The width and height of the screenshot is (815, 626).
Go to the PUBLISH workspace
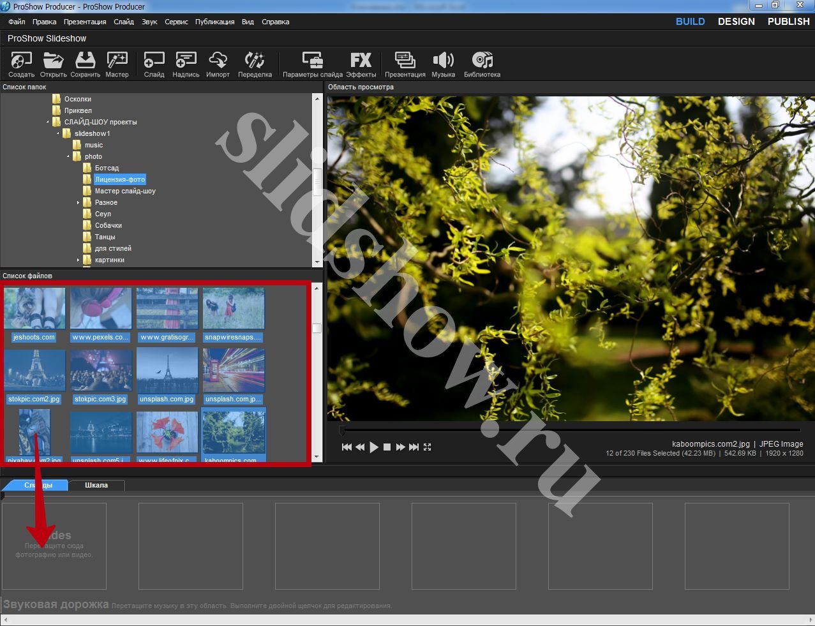click(788, 22)
